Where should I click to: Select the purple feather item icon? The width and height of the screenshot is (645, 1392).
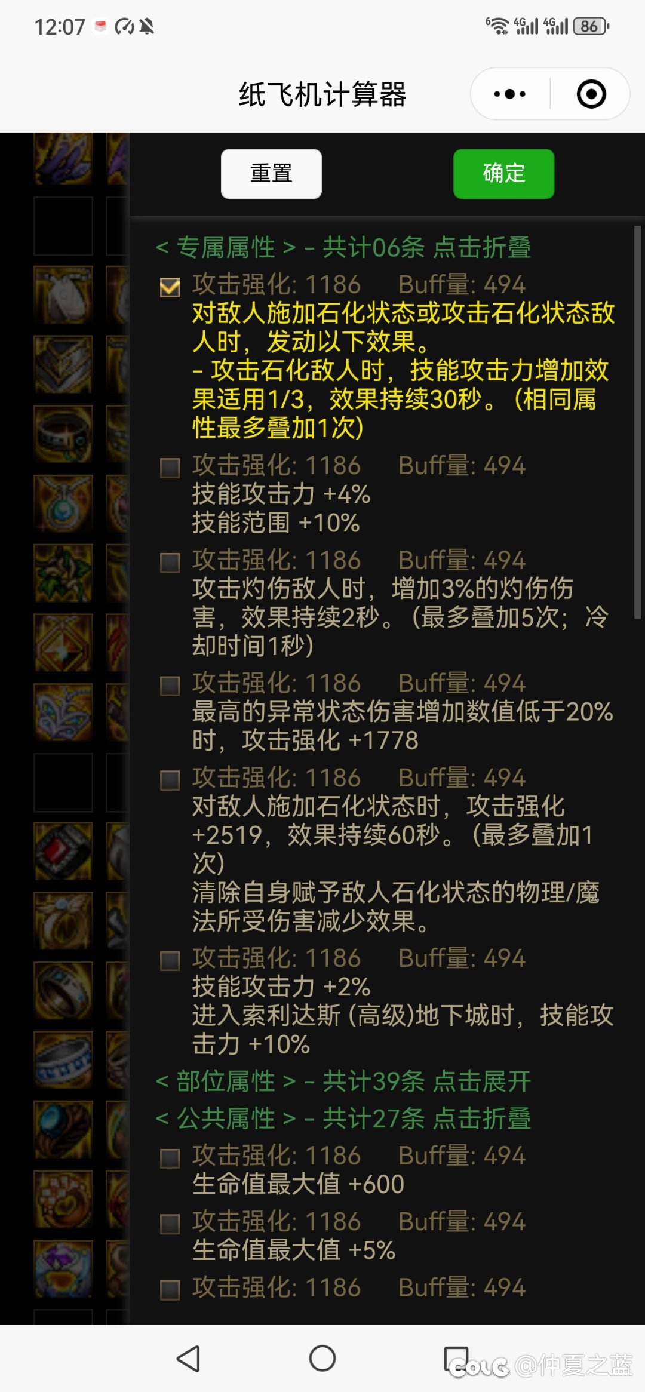point(63,158)
